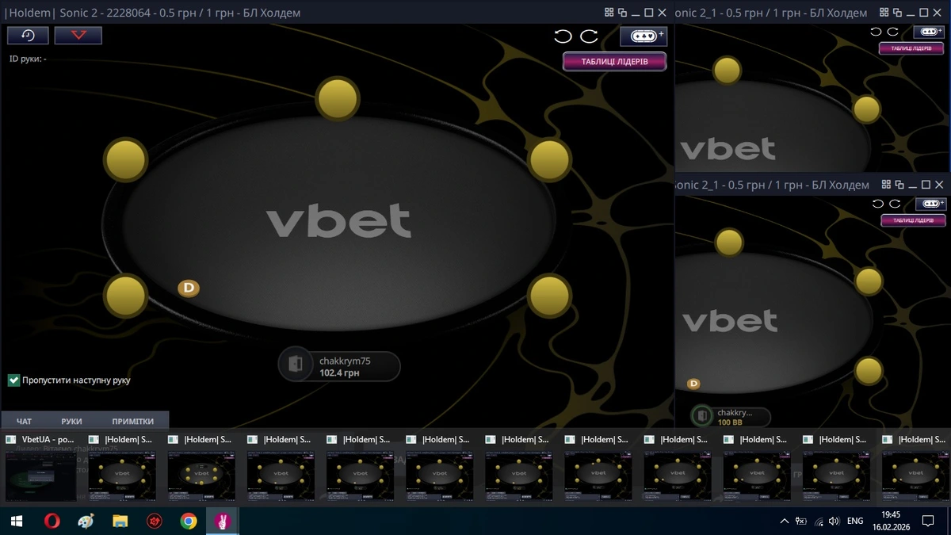The image size is (951, 535).
Task: Open hand history clock icon in main table
Action: click(28, 36)
